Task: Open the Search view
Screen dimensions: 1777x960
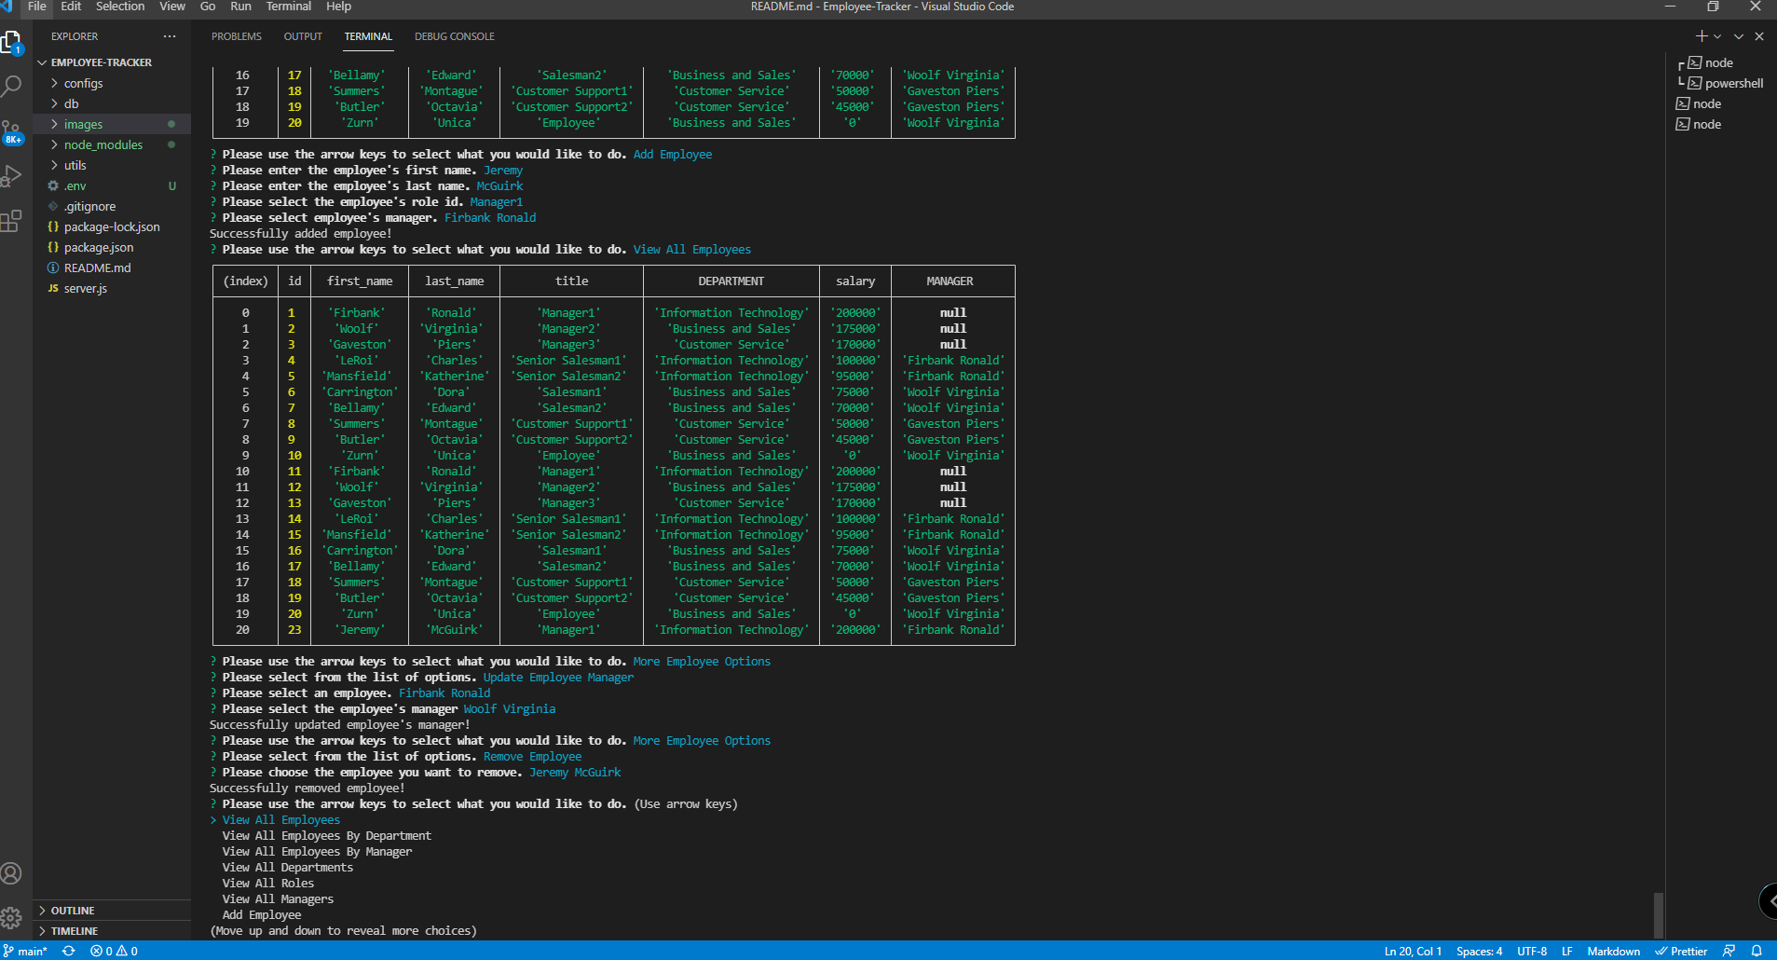Action: click(x=13, y=85)
